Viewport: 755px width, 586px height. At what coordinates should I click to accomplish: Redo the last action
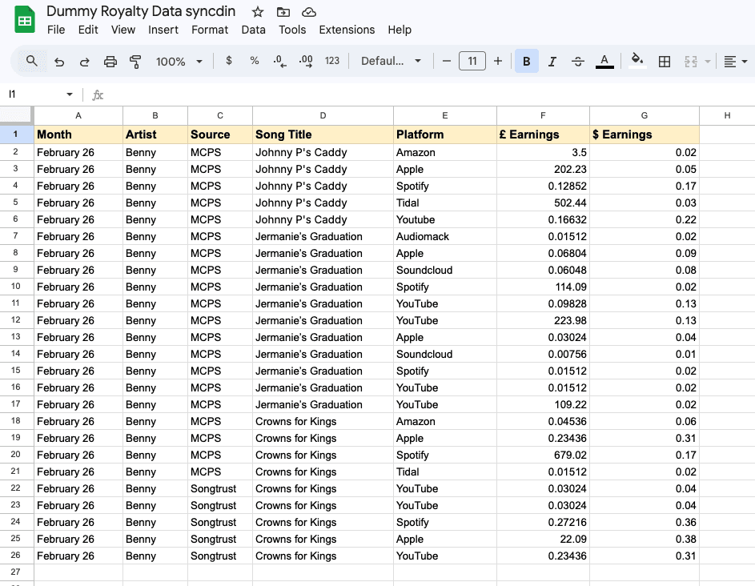(x=84, y=62)
